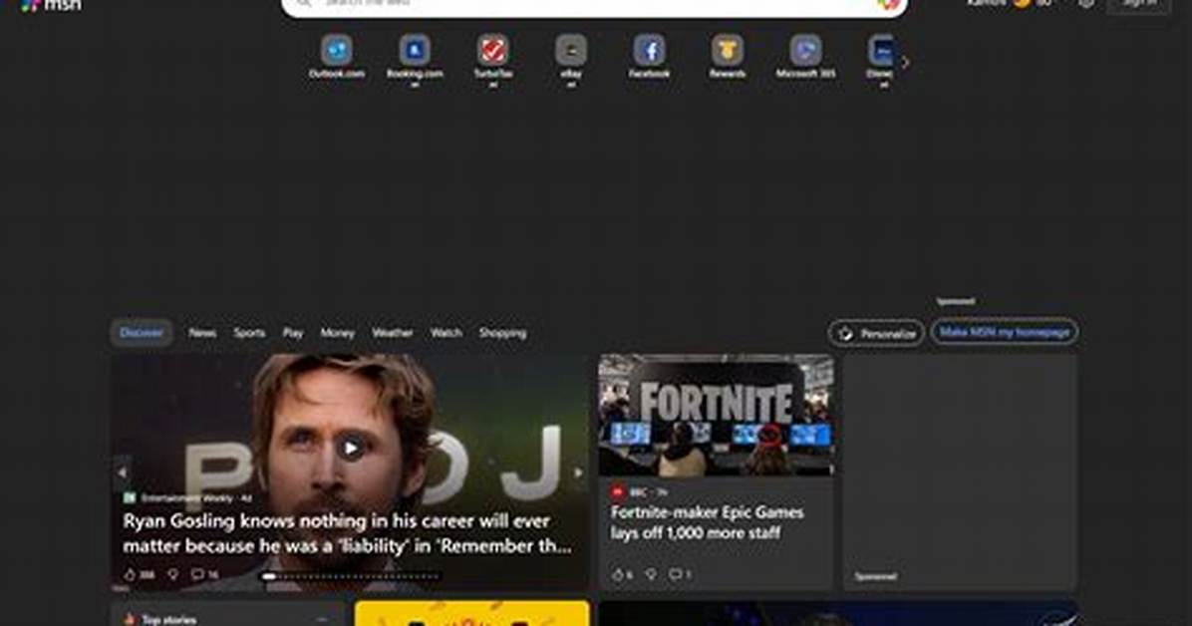The image size is (1192, 626).
Task: Open the Fortnite story thumbnail
Action: coord(717,415)
